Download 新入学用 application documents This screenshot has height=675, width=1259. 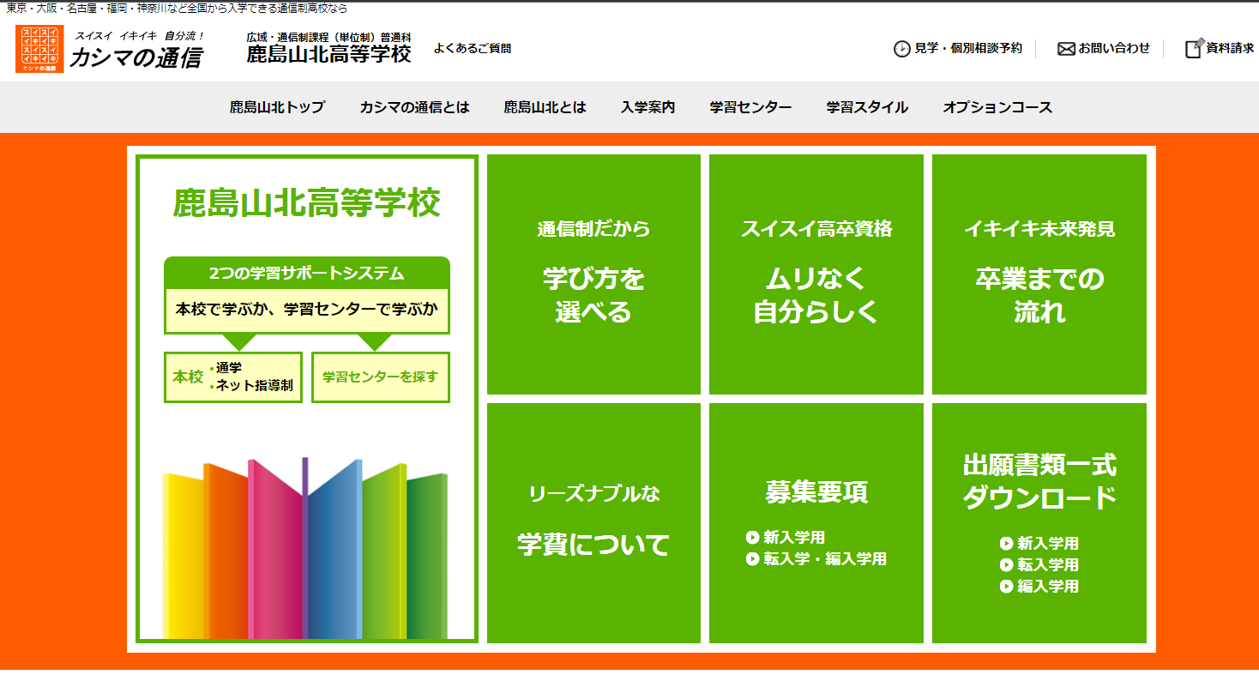click(x=1048, y=544)
